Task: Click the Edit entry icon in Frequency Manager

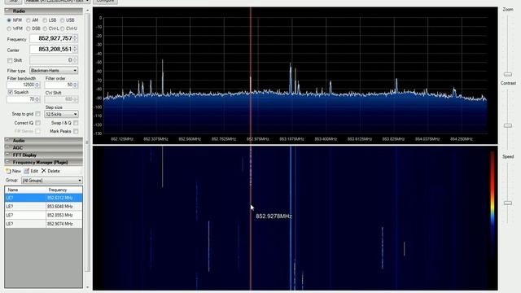Action: point(27,171)
